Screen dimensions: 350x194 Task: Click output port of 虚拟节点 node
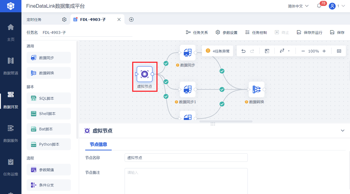152,74
